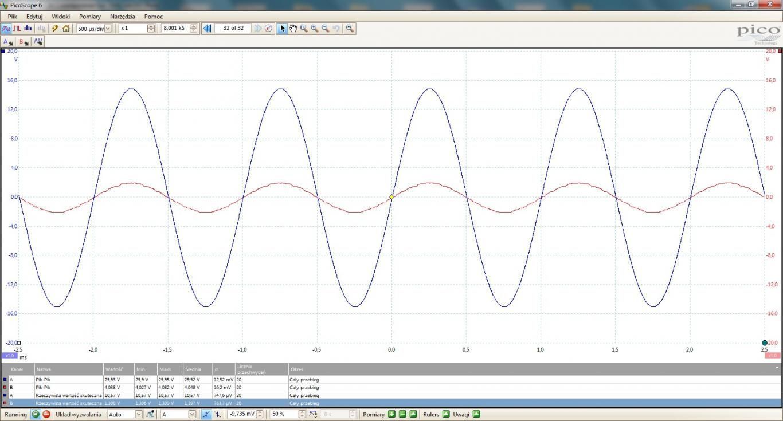Adjust the 8,001 kS samples stepper
Screen dimensions: 783x421
coord(193,28)
